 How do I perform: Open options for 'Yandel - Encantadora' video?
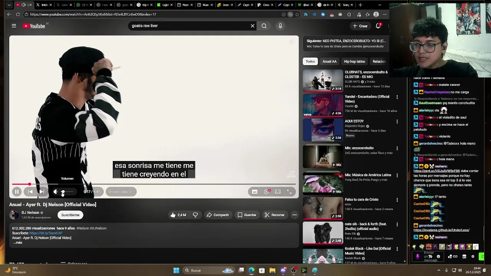397,97
